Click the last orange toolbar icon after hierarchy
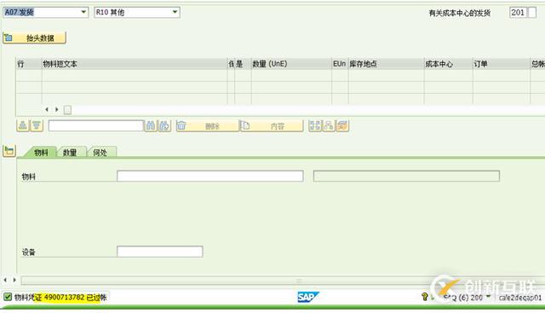The width and height of the screenshot is (545, 313). pyautogui.click(x=342, y=125)
